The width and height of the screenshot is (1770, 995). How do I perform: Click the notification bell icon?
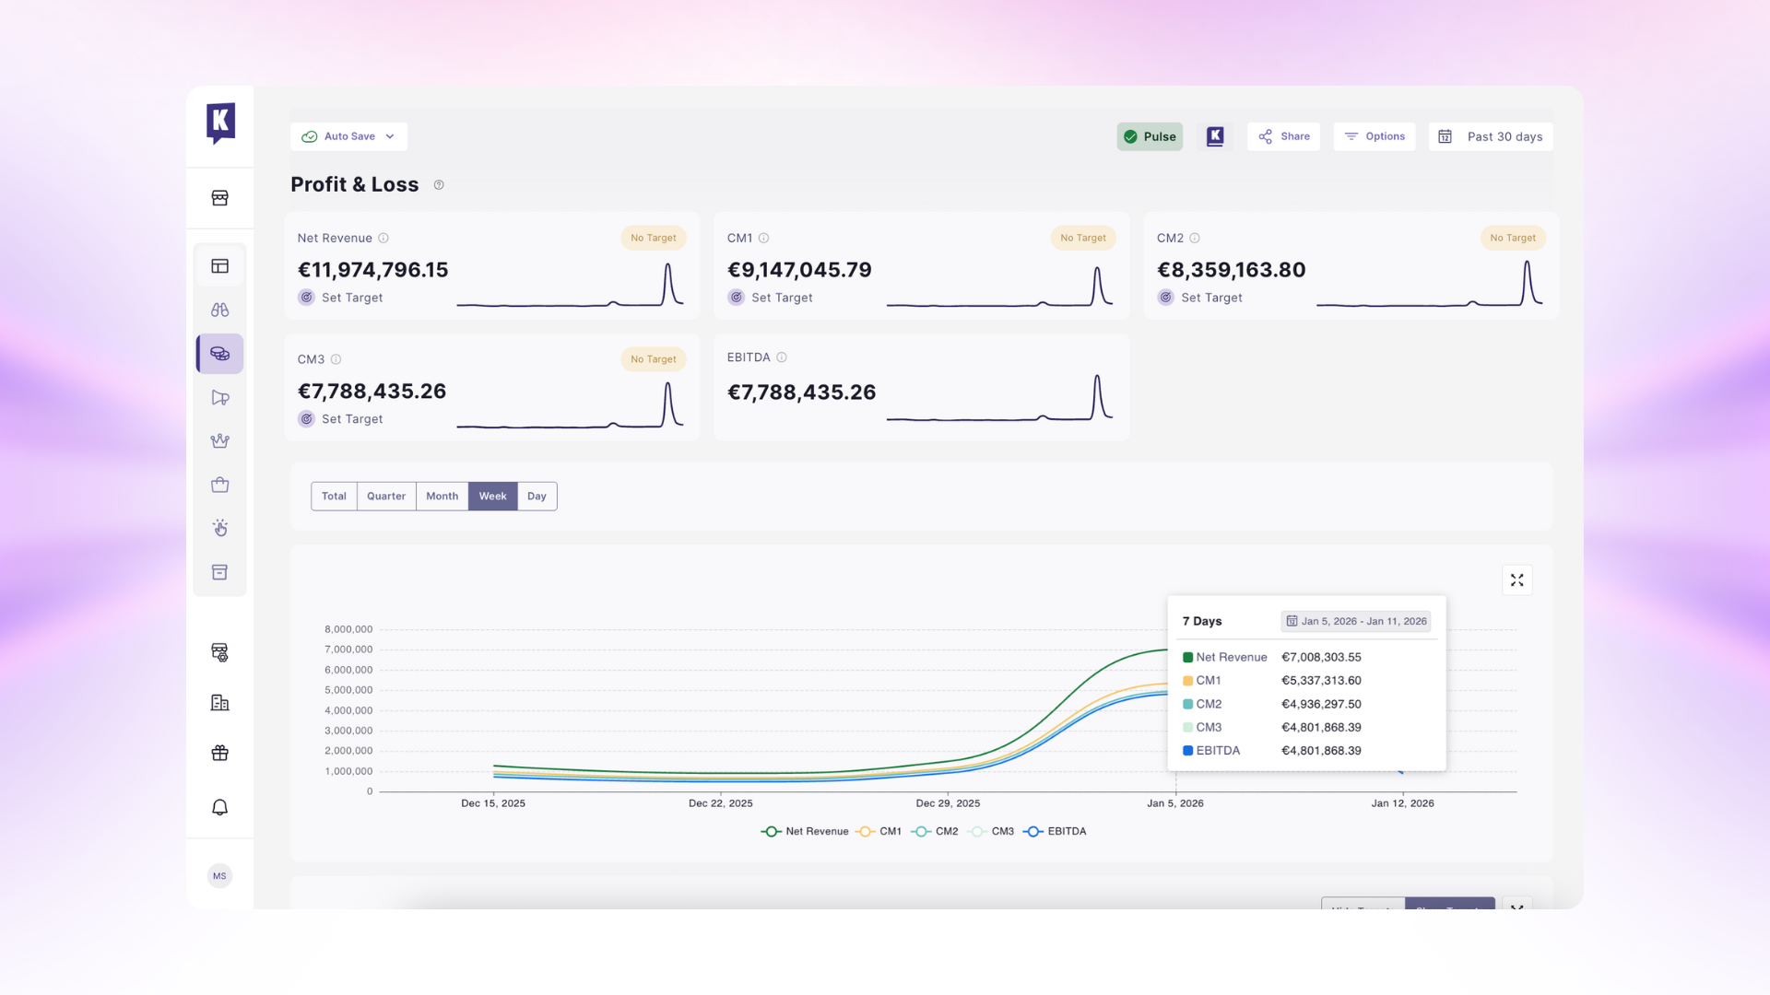click(x=219, y=807)
